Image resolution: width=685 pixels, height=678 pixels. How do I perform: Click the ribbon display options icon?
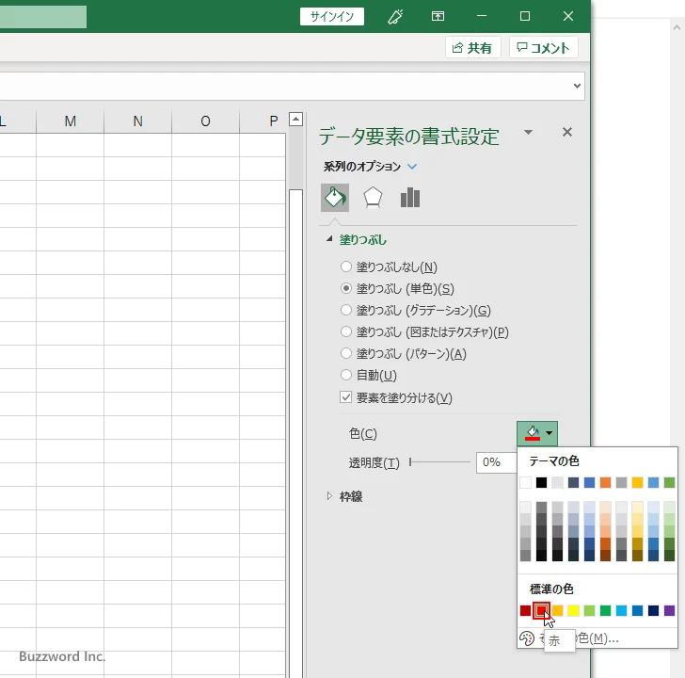pyautogui.click(x=438, y=17)
